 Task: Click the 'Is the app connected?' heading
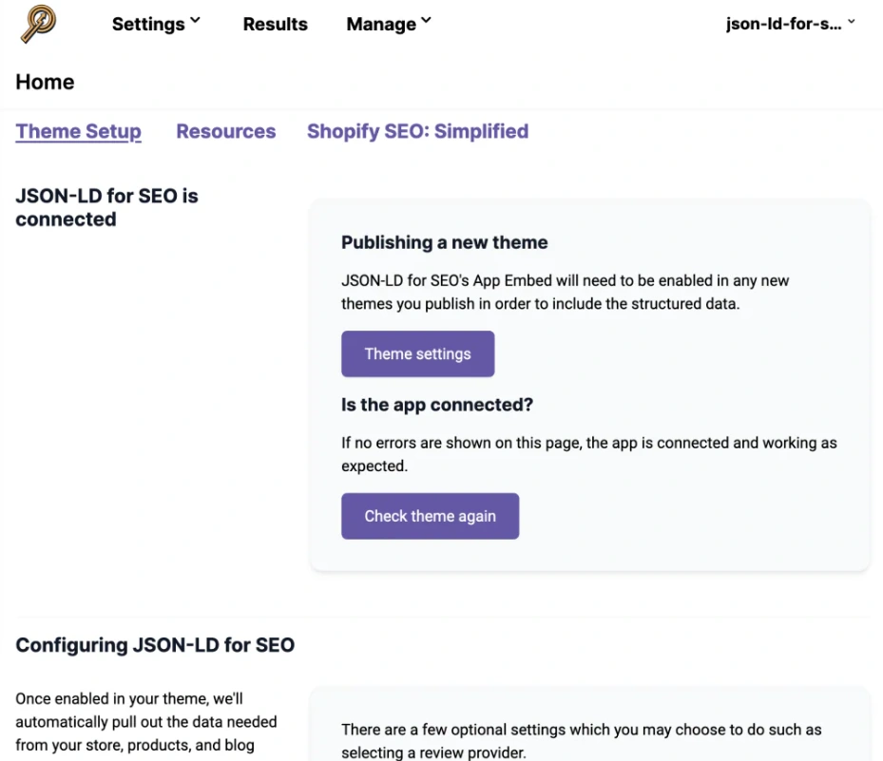click(437, 405)
